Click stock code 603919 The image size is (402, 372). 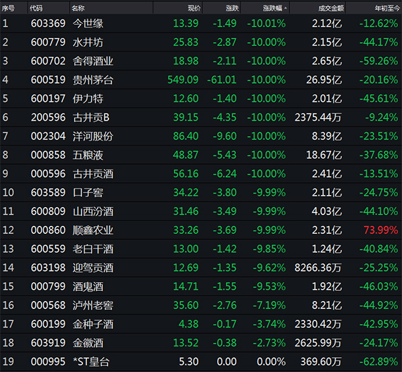point(48,343)
